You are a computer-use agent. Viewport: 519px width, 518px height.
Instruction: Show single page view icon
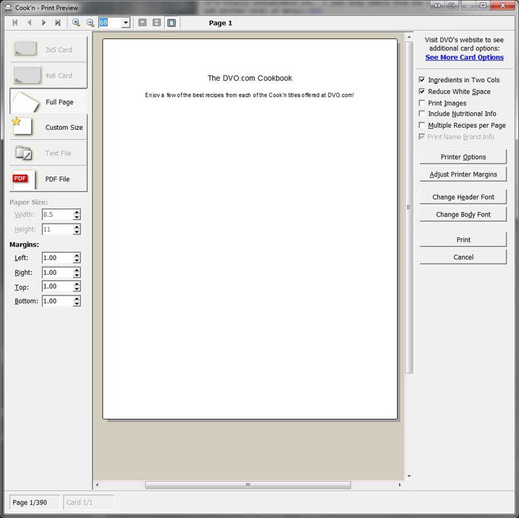pyautogui.click(x=142, y=23)
